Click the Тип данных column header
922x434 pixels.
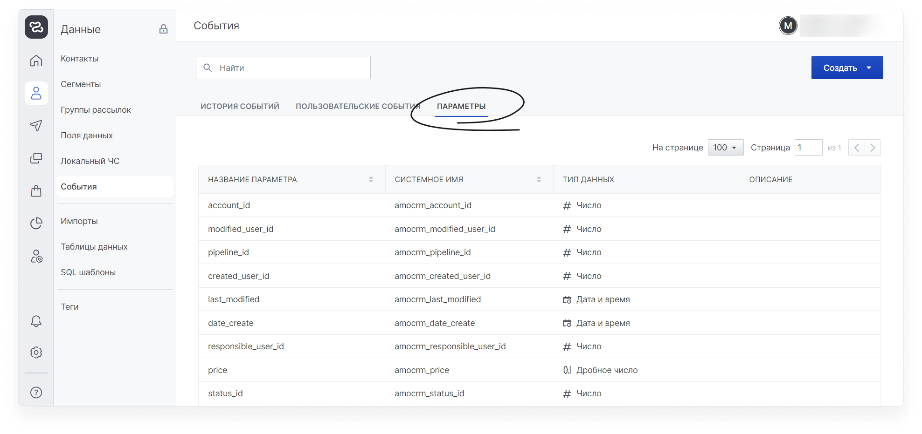[x=588, y=179]
